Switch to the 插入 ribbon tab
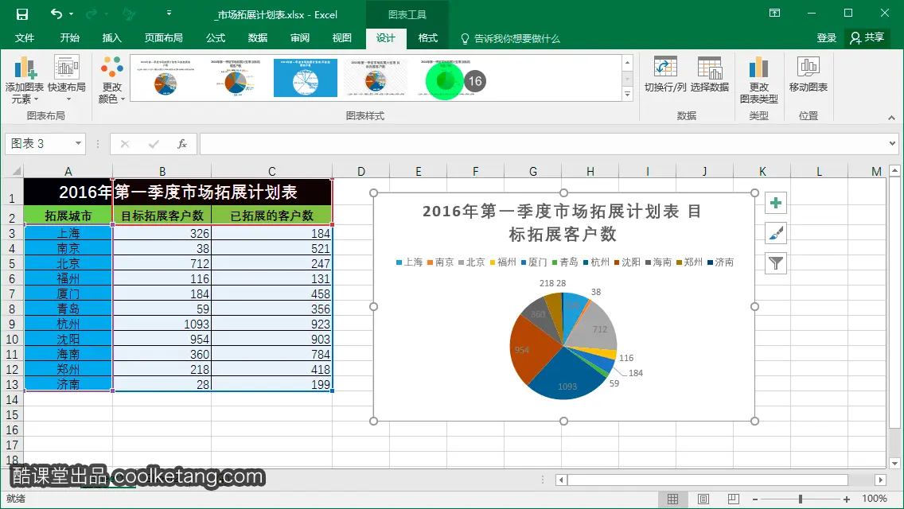The image size is (904, 509). (112, 38)
